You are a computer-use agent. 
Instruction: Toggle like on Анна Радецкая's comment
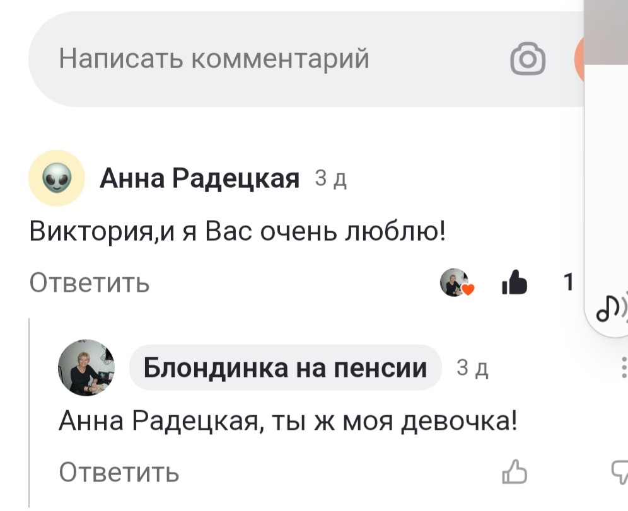click(514, 284)
